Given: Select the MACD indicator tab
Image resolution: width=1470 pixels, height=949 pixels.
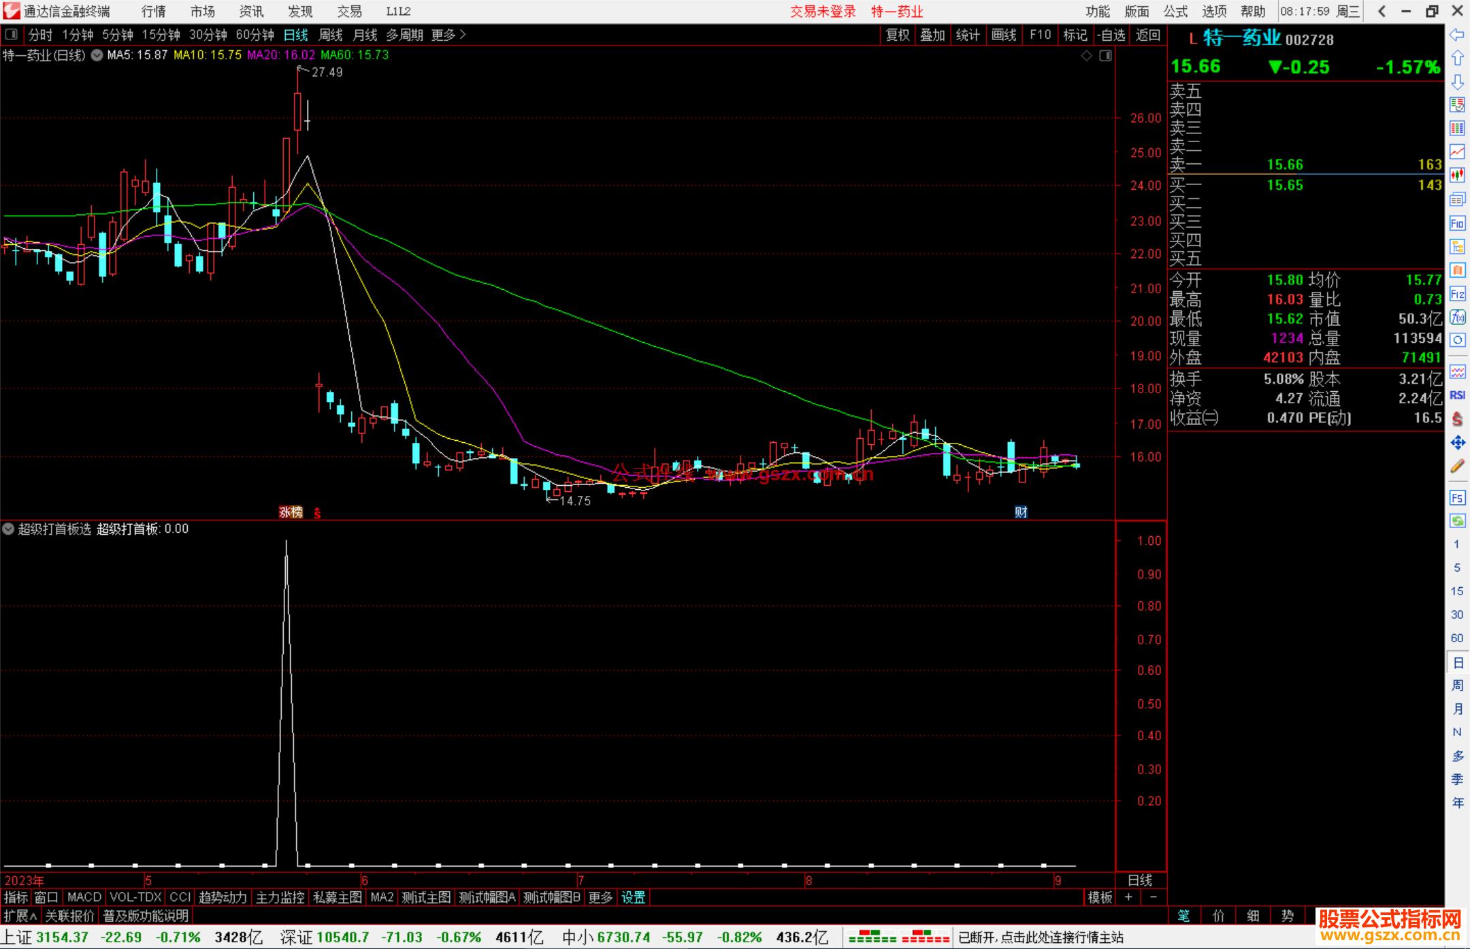Looking at the screenshot, I should (x=84, y=897).
